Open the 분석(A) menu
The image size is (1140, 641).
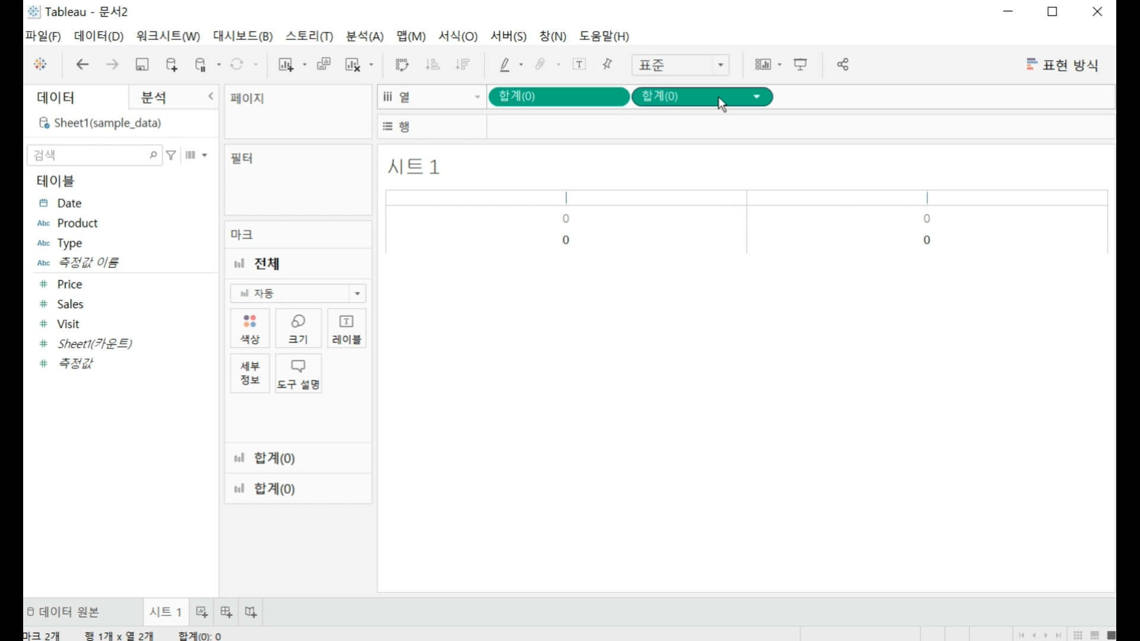click(365, 36)
